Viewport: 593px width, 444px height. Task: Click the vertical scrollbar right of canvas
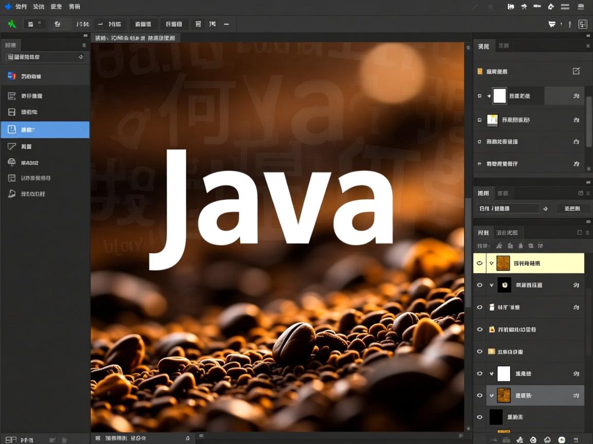coord(468,252)
